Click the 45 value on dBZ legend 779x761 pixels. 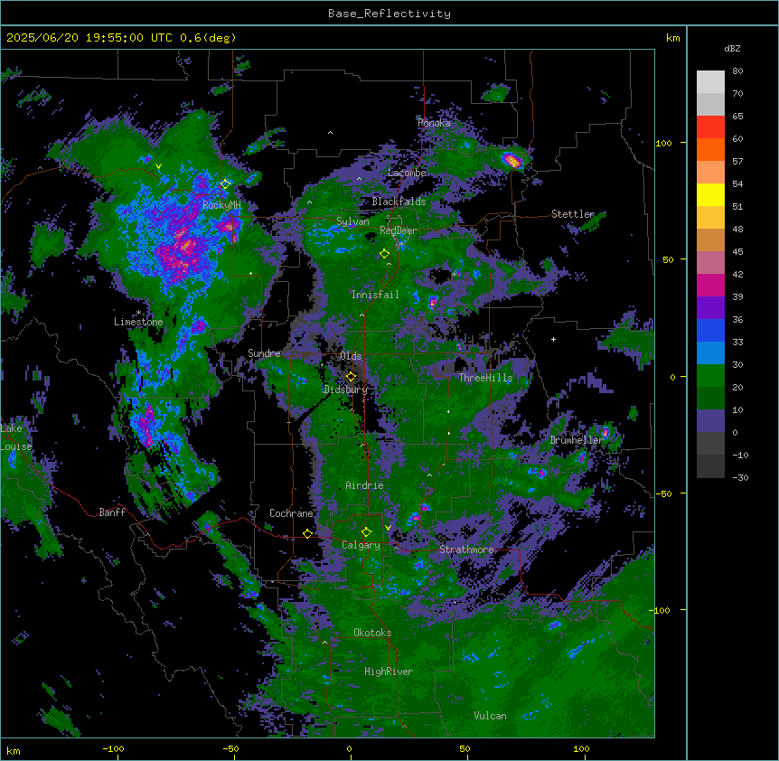[x=737, y=252]
